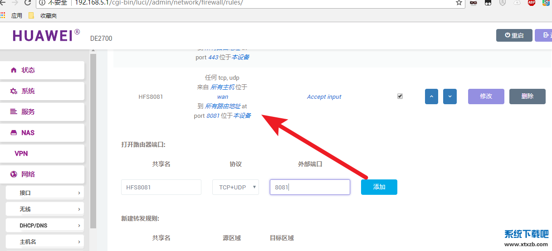Move HFS8081 rule down with arrow

coord(449,97)
